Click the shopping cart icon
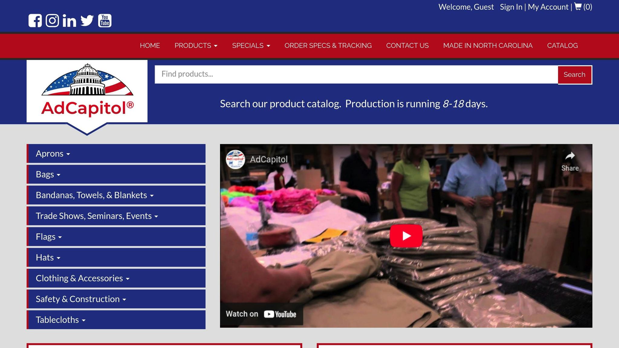The height and width of the screenshot is (348, 619). pos(578,7)
